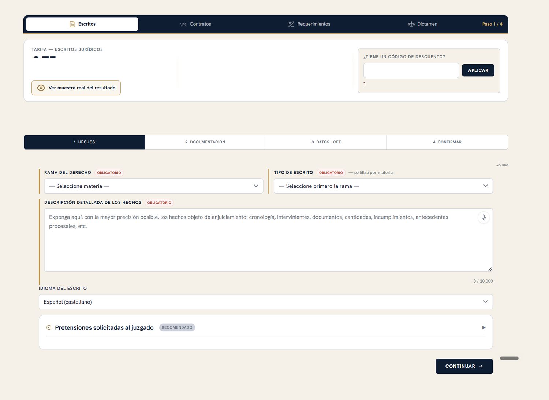
Task: Click the handshake icon beside Contratos
Action: tap(183, 24)
